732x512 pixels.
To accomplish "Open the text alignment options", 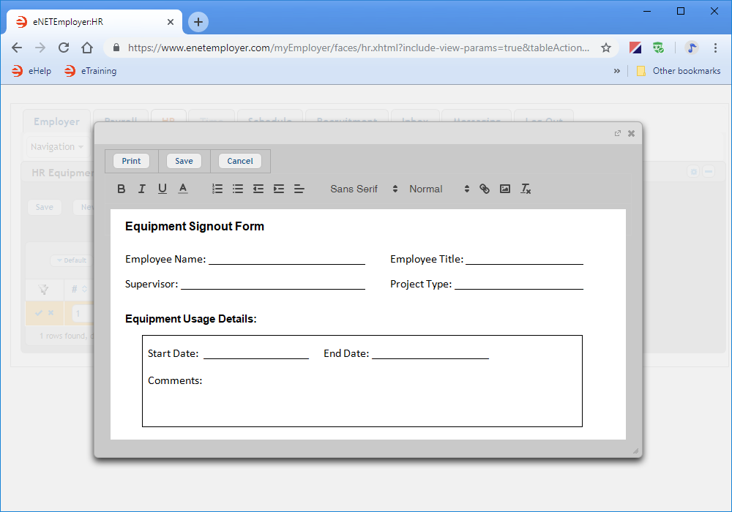I will (x=299, y=189).
